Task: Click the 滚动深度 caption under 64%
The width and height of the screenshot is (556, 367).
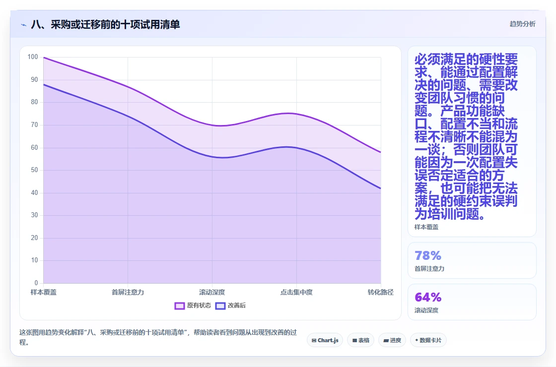Action: [426, 310]
